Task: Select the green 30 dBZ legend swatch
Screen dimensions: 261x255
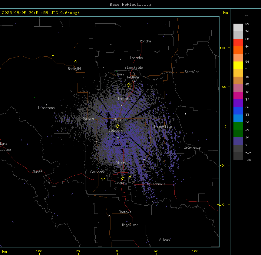Action: click(x=238, y=126)
